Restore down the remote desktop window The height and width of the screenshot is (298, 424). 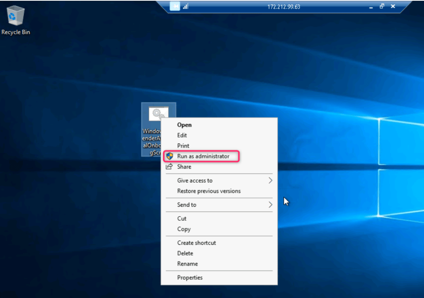(x=382, y=7)
